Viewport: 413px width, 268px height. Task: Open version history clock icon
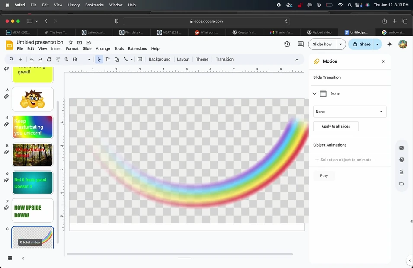pos(287,44)
